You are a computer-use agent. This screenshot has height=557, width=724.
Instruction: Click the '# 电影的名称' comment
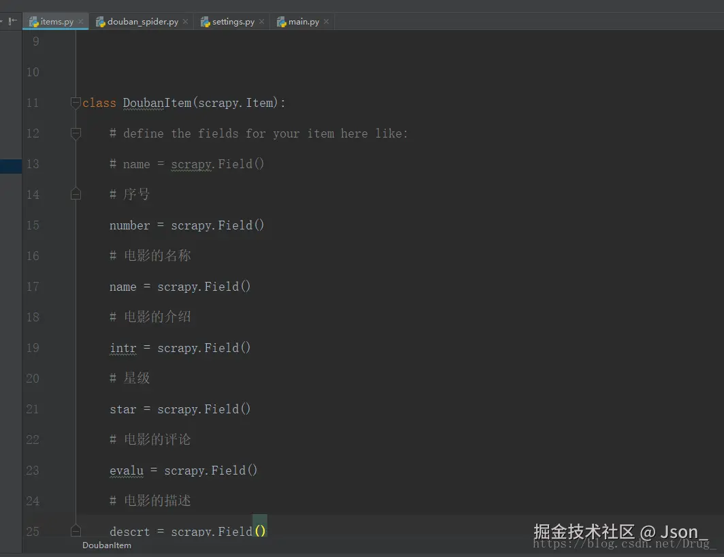point(150,255)
